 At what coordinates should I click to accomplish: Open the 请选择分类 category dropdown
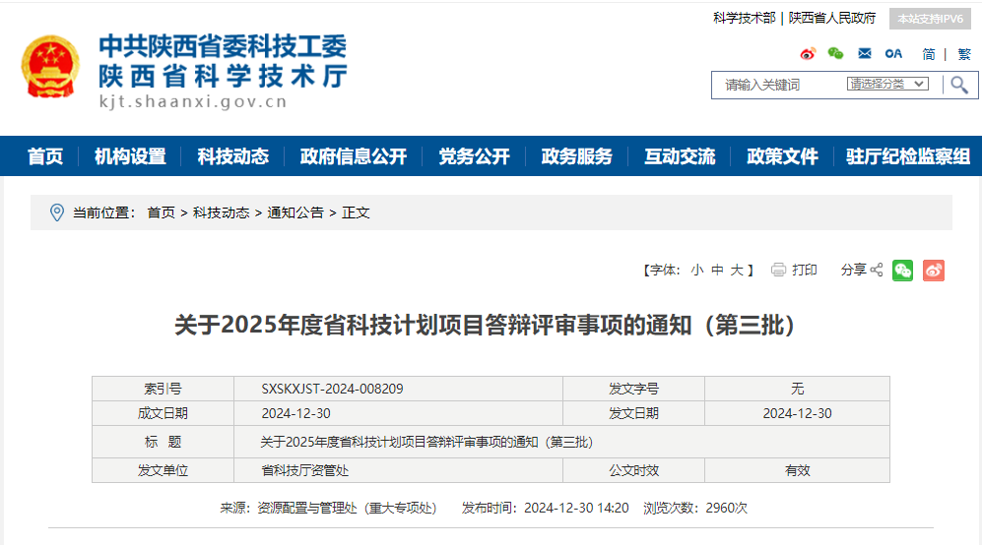pos(887,84)
